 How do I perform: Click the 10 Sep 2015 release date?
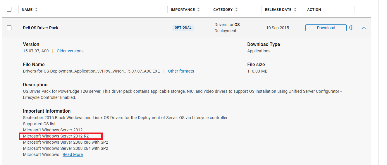[278, 28]
